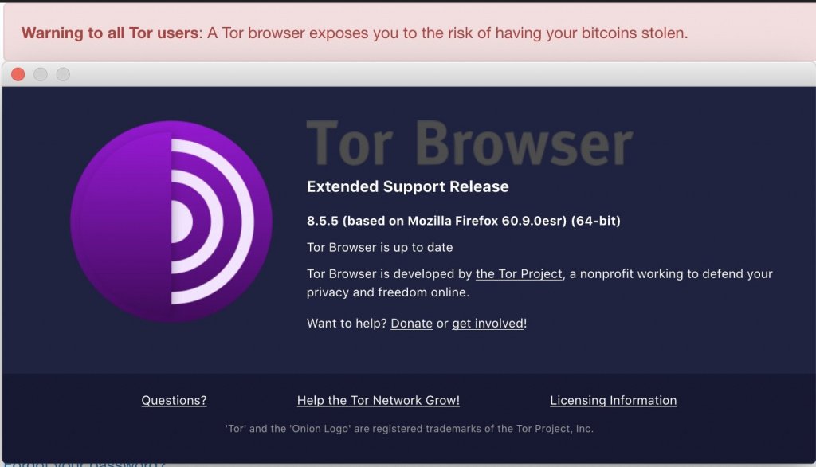Click Help the Tor Network Grow!
The image size is (816, 467).
(x=378, y=401)
